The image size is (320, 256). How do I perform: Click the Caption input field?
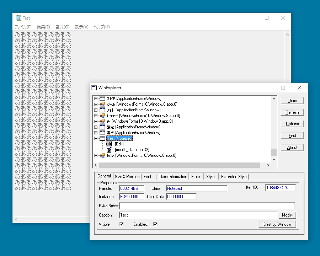pyautogui.click(x=198, y=215)
